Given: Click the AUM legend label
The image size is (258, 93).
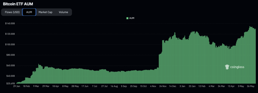Looking at the screenshot, I should point(132,18).
